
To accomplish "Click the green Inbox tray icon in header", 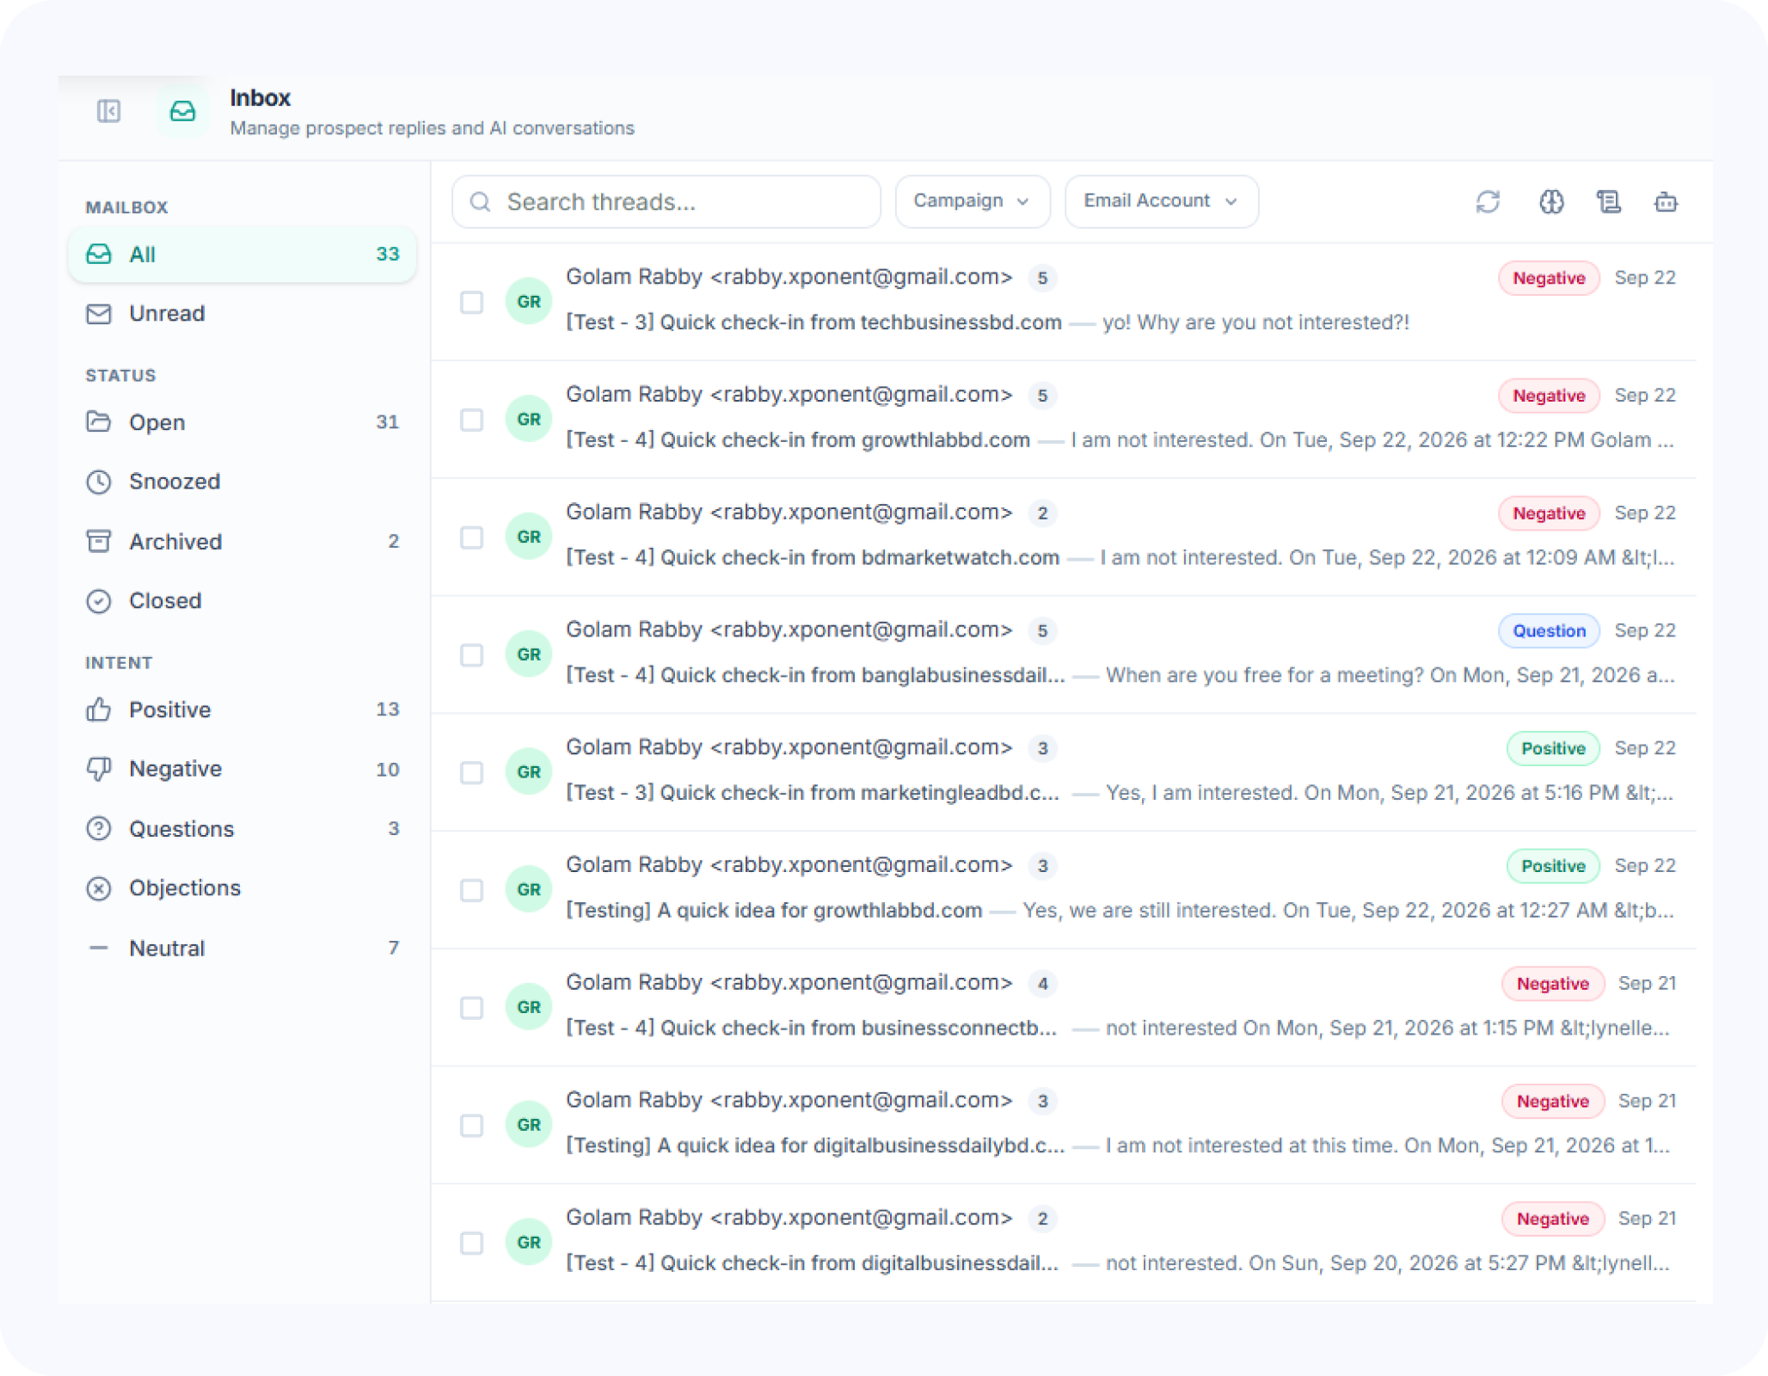I will [182, 111].
